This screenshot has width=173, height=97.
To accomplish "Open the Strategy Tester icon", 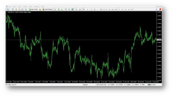I will point(26,9).
